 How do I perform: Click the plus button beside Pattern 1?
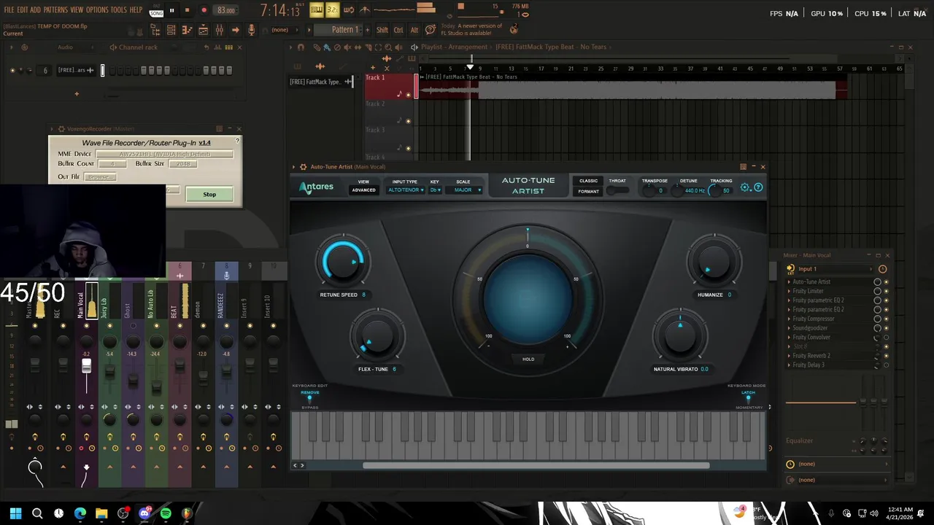coord(366,30)
